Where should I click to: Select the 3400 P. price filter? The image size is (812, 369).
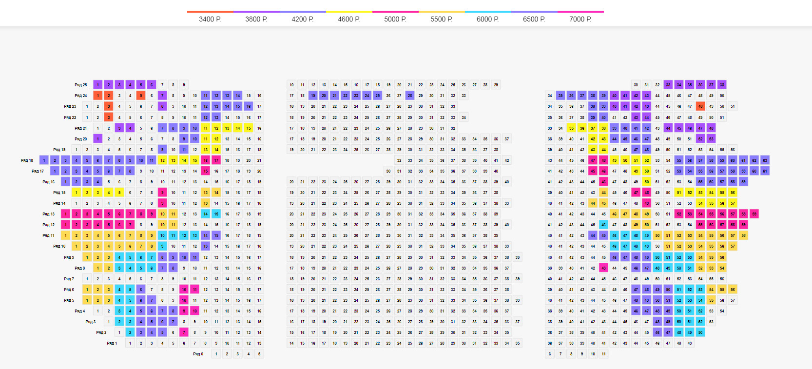[x=210, y=19]
